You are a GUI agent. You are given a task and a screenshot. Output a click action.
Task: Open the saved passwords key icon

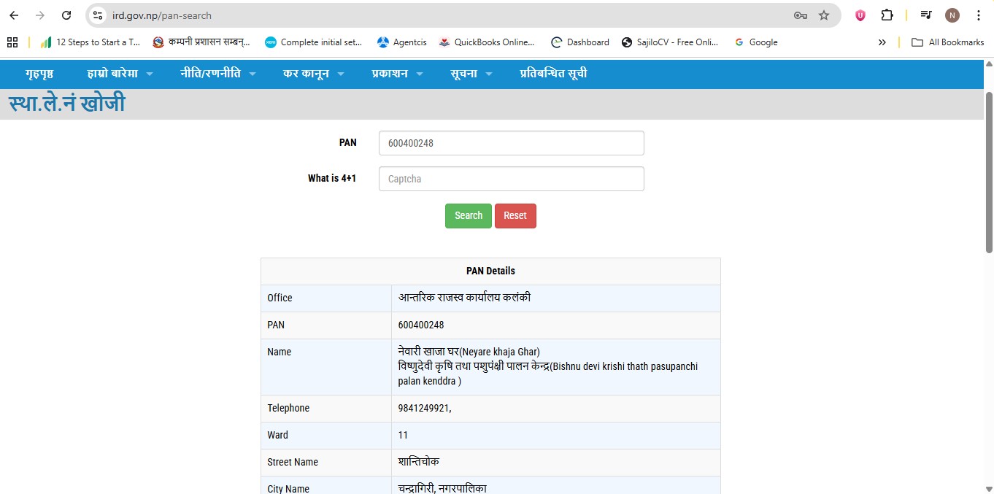click(801, 15)
